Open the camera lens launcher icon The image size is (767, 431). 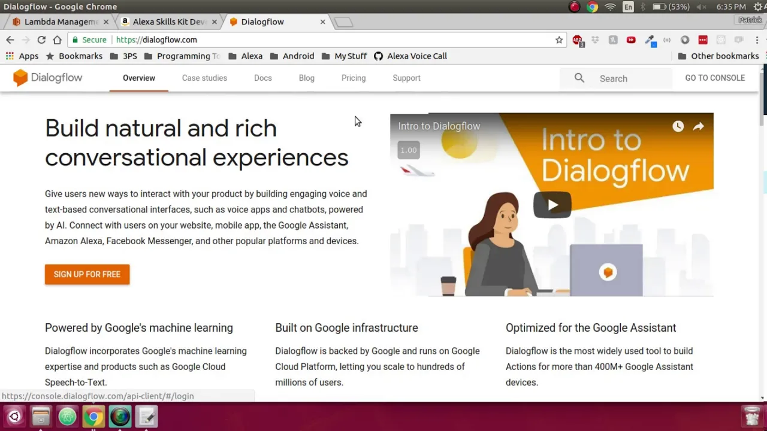(120, 417)
